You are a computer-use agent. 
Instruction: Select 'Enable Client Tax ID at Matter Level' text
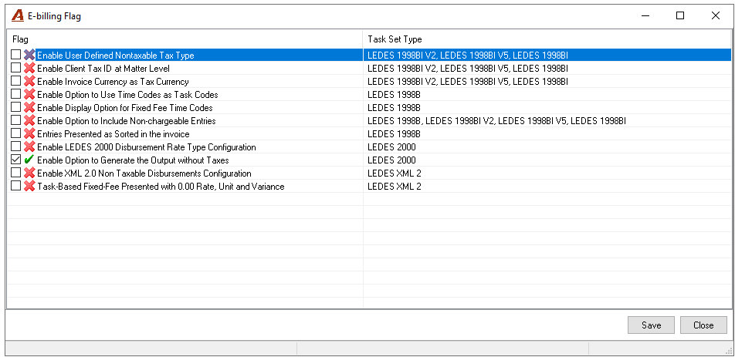pyautogui.click(x=103, y=69)
